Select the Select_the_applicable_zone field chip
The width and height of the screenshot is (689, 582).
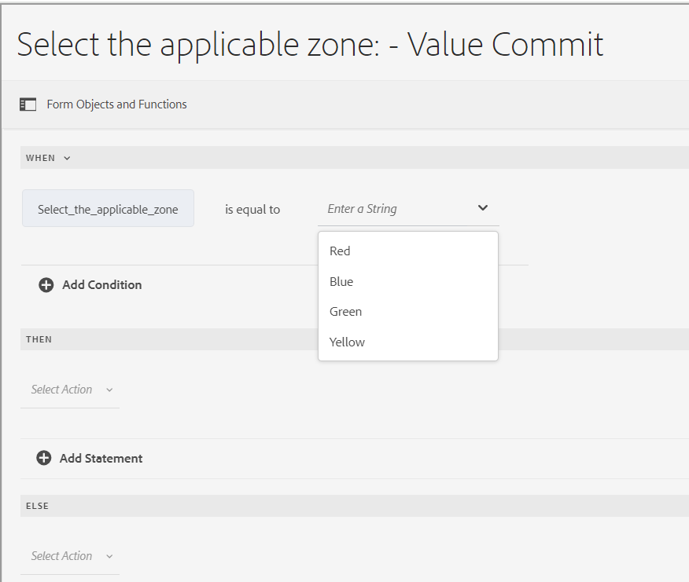[x=108, y=210]
